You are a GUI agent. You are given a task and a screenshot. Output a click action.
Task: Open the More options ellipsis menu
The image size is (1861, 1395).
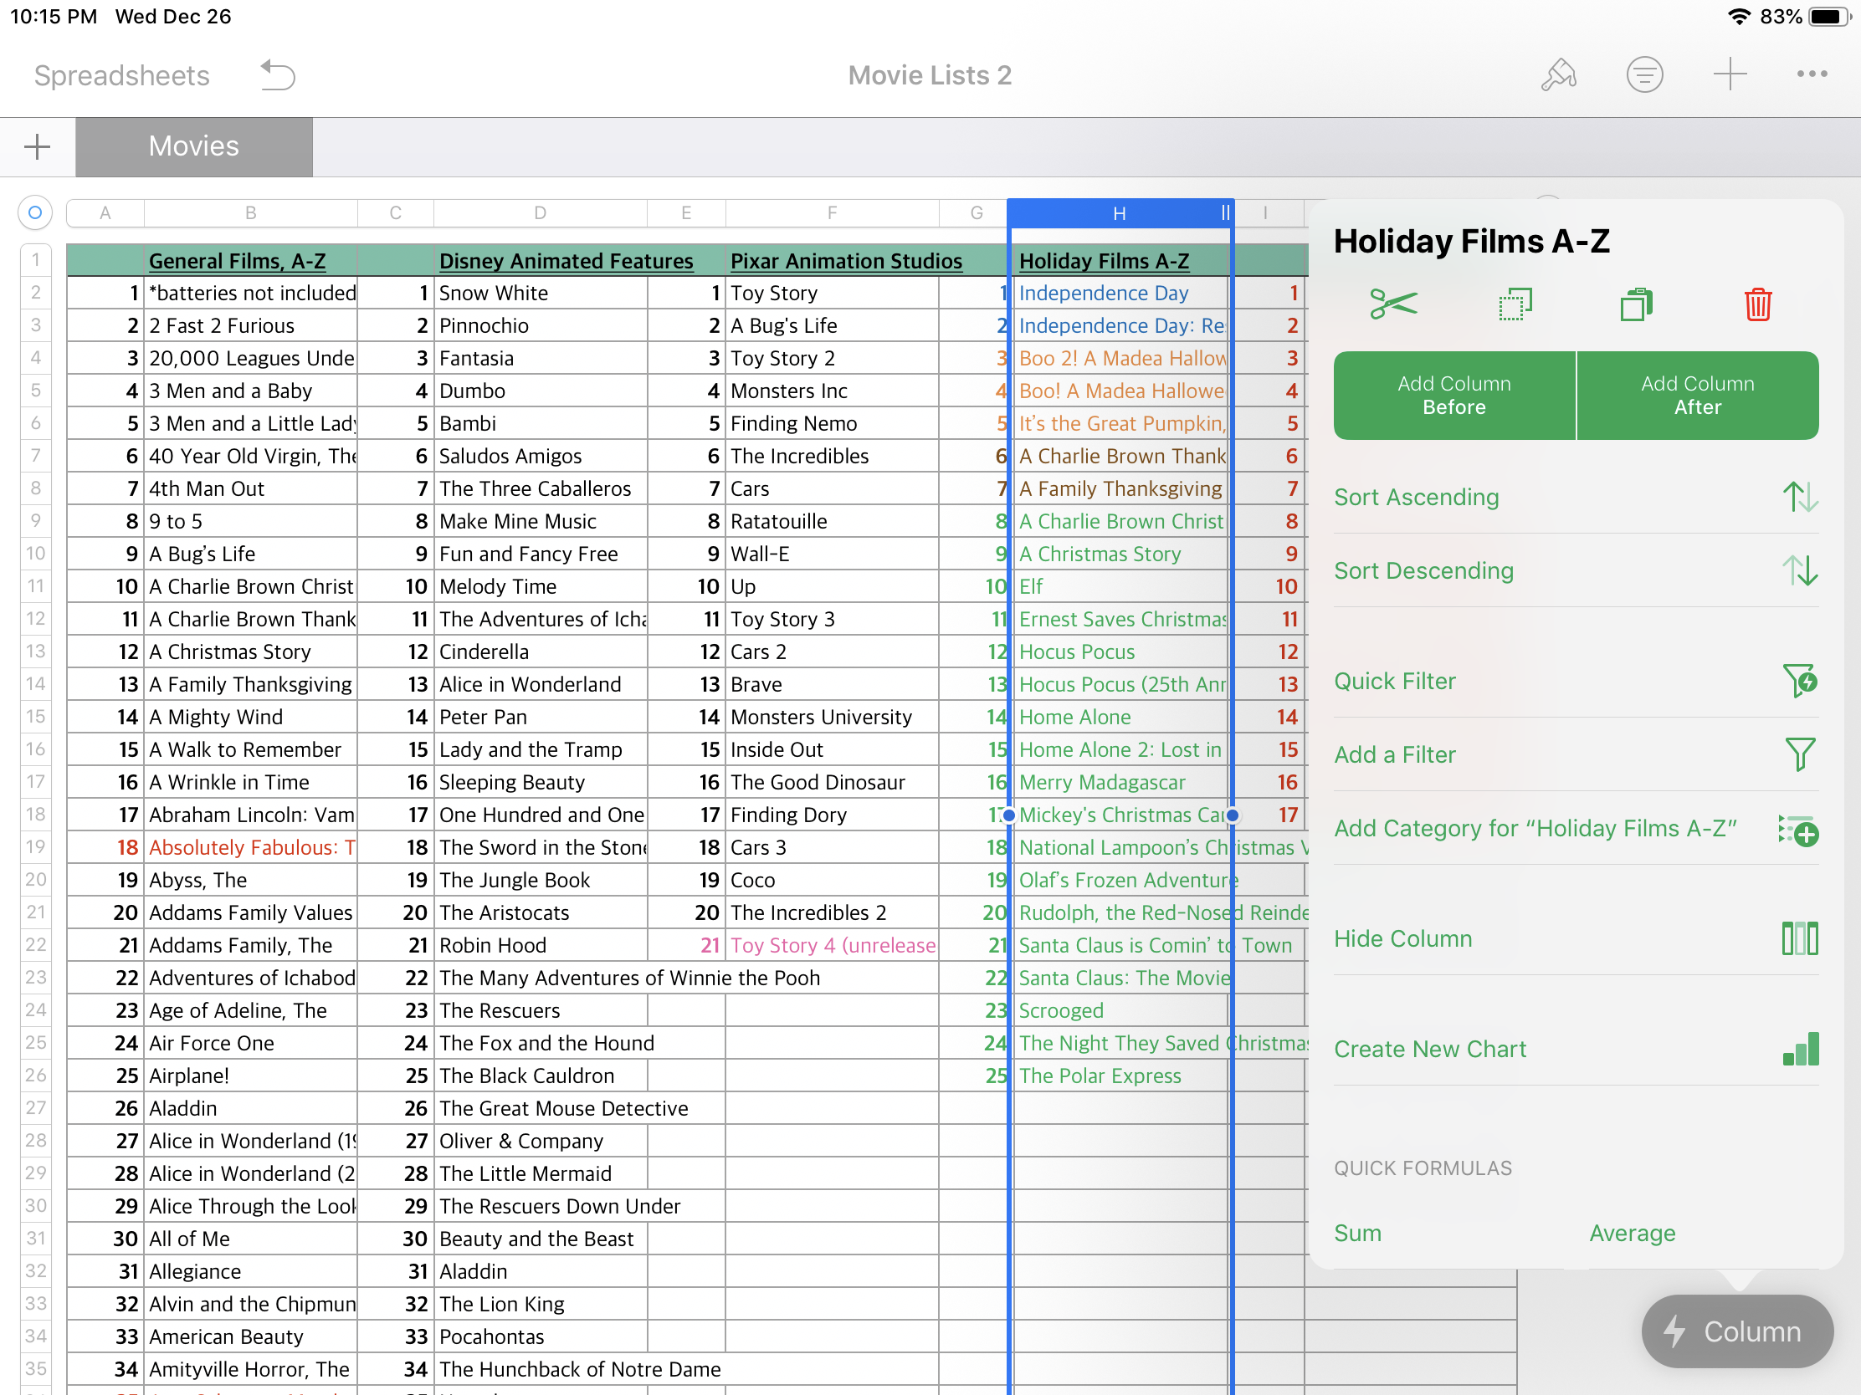point(1812,74)
